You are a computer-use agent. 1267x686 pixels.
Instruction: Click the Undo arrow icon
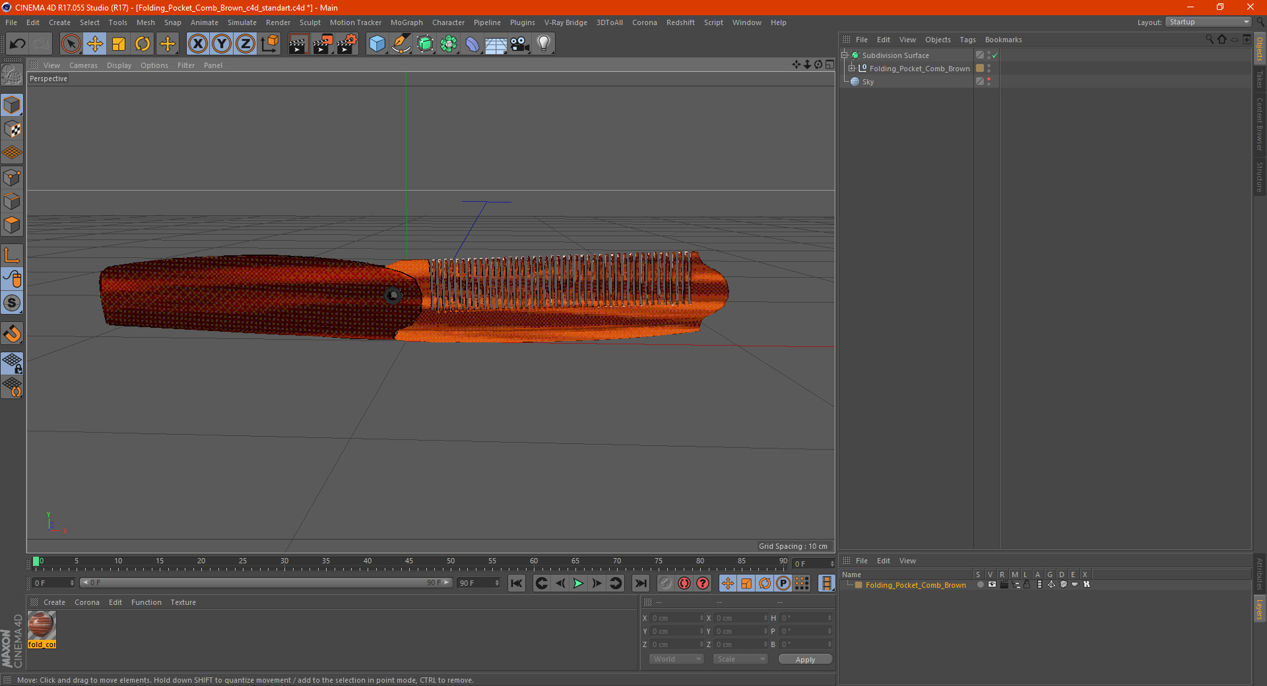(x=17, y=44)
